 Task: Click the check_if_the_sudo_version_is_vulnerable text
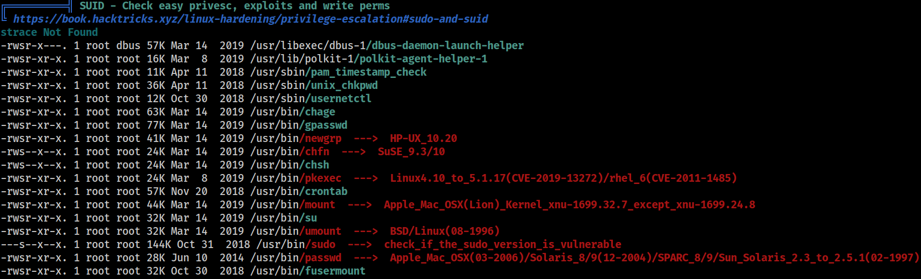tap(503, 244)
